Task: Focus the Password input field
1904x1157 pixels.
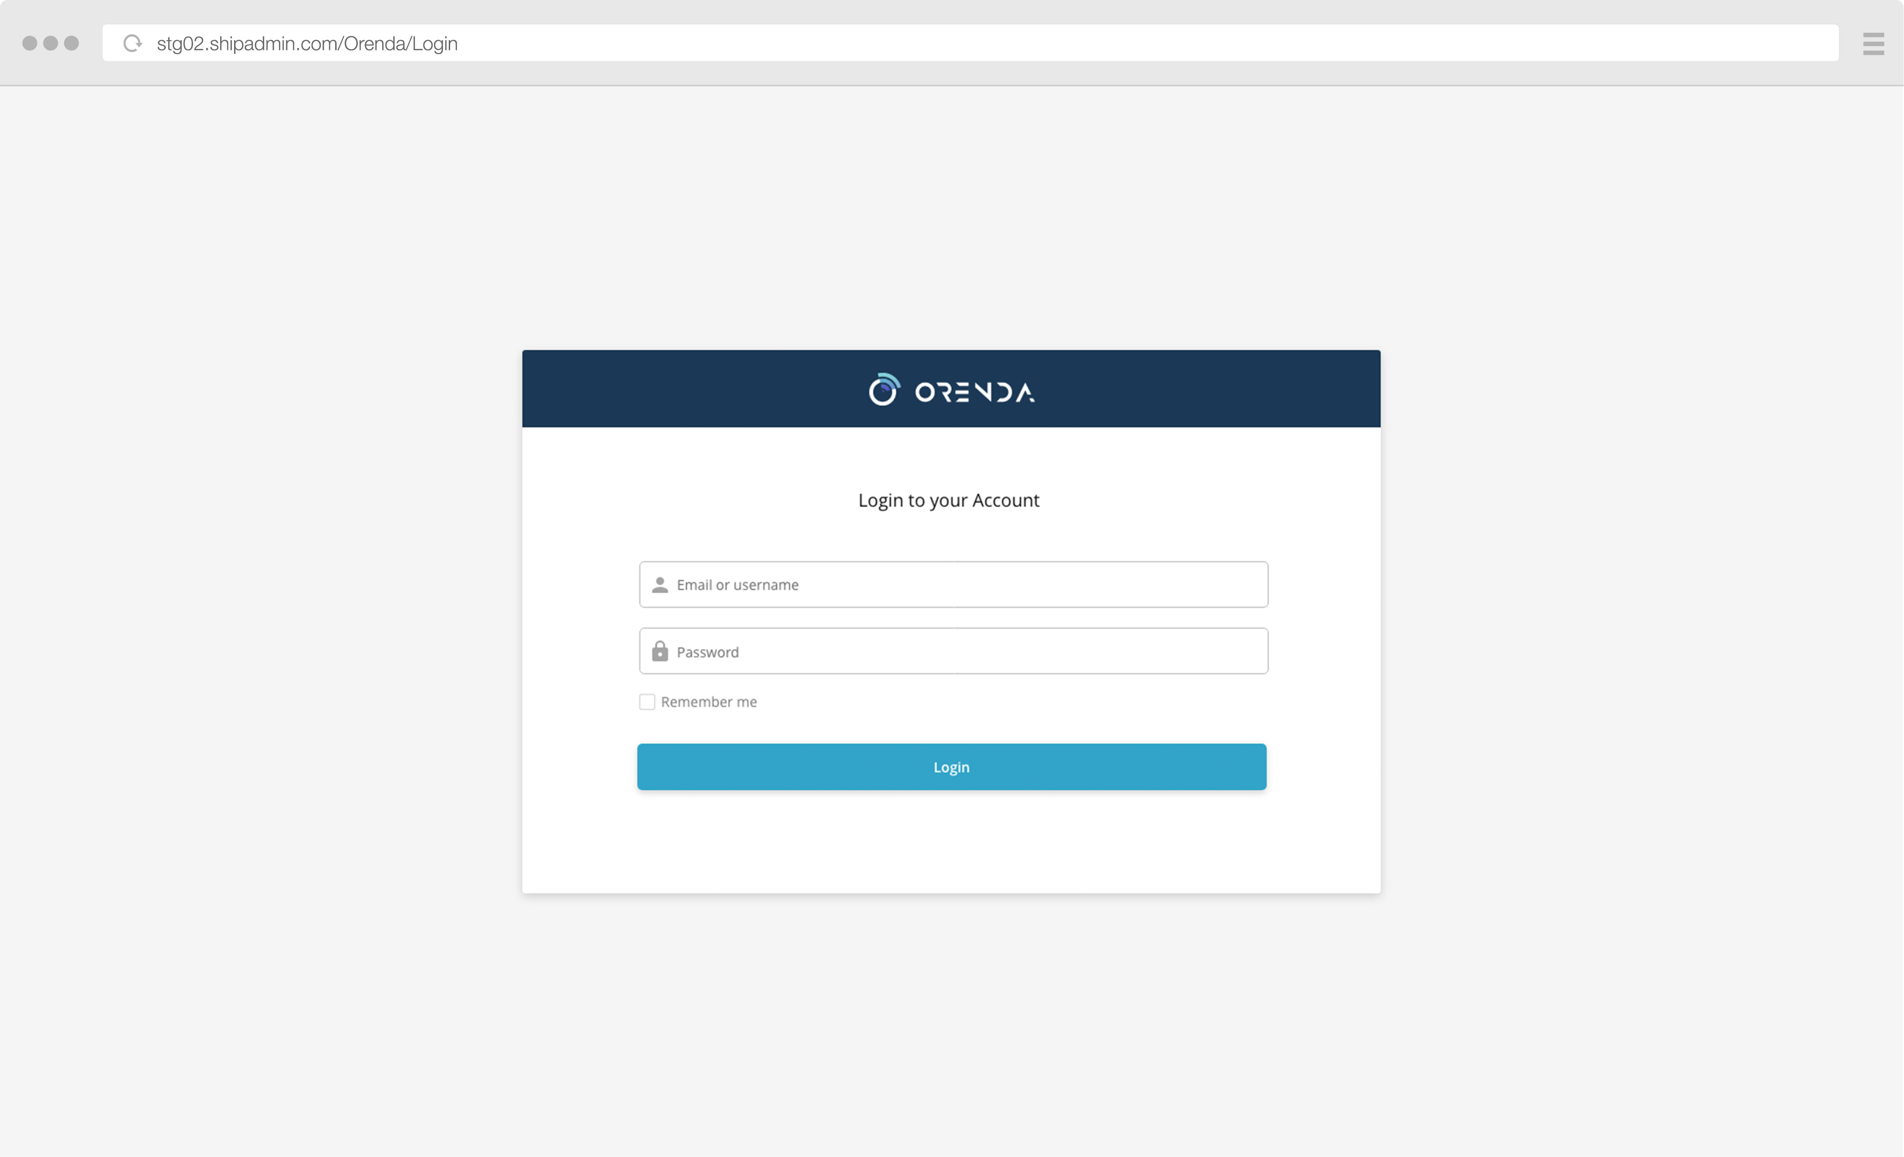Action: 953,651
